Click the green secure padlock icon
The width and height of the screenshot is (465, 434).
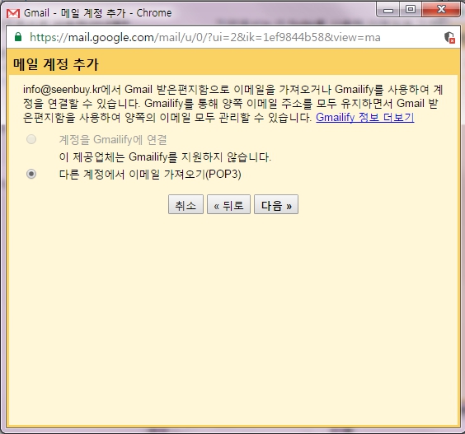pos(18,37)
